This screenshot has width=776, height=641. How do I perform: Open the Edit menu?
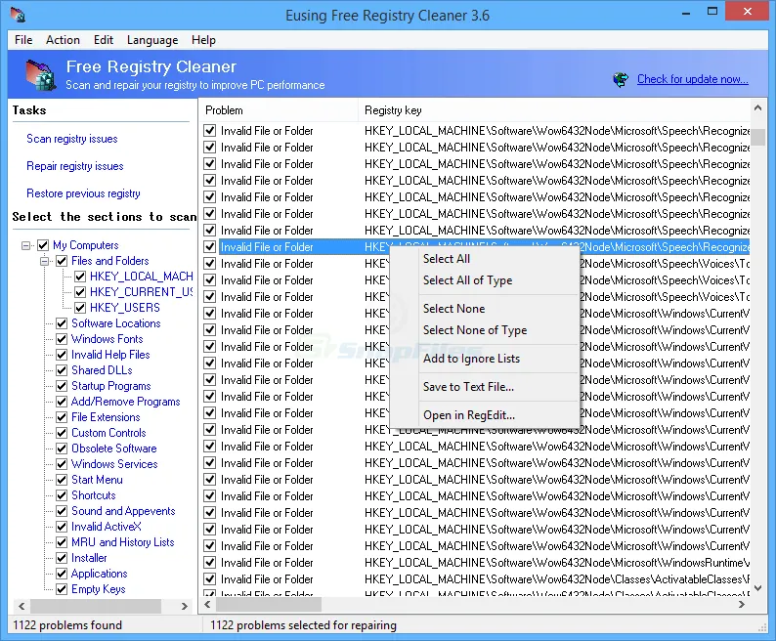(x=104, y=40)
